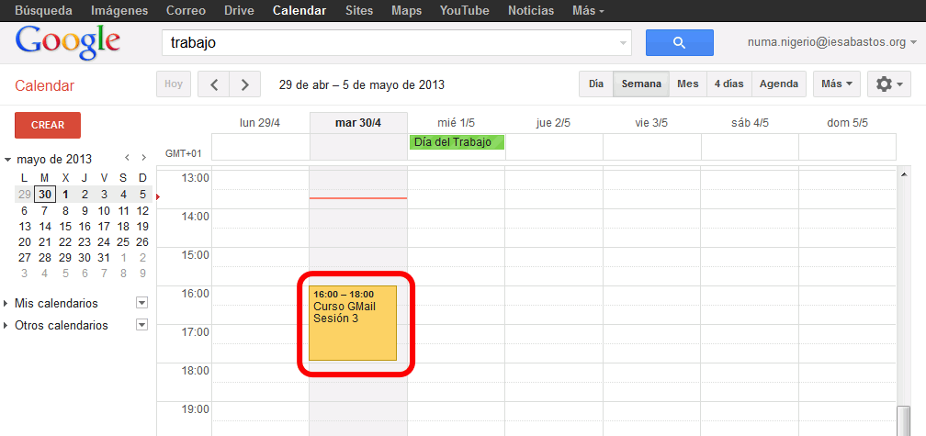The height and width of the screenshot is (436, 926).
Task: Click the red Calendar title link
Action: click(44, 85)
